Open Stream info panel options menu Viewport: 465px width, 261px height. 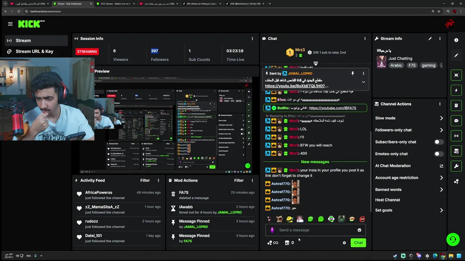pos(440,38)
